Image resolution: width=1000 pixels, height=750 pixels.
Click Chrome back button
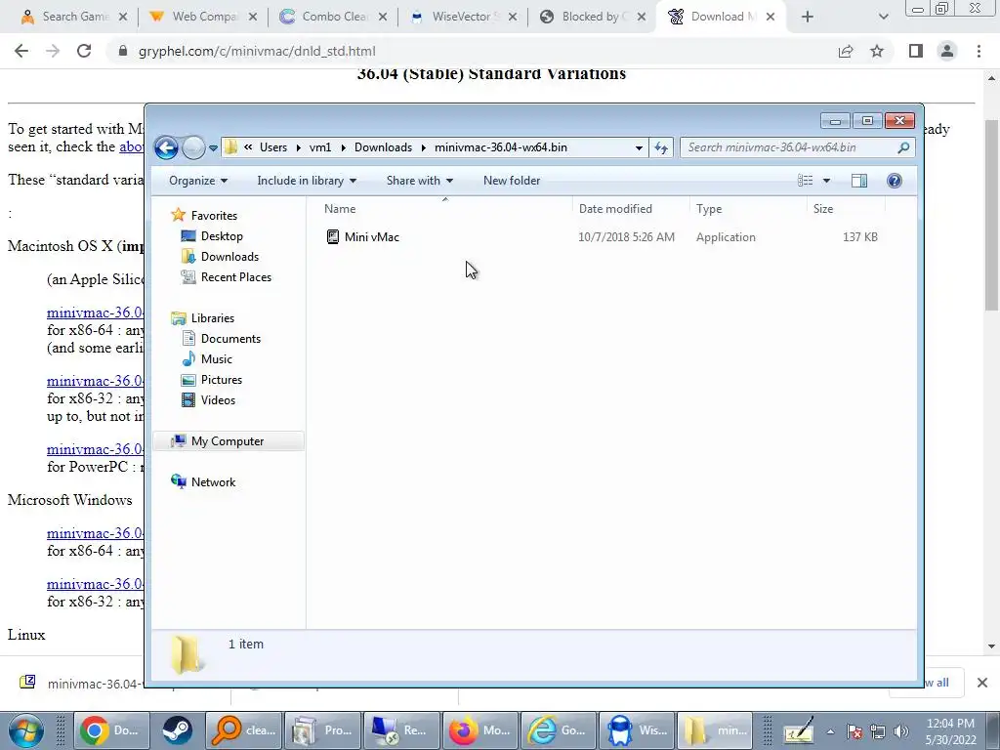(21, 51)
